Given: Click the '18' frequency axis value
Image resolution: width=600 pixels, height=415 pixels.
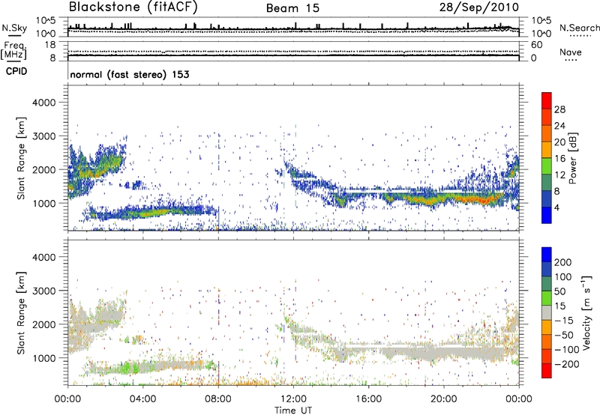Looking at the screenshot, I should point(50,45).
